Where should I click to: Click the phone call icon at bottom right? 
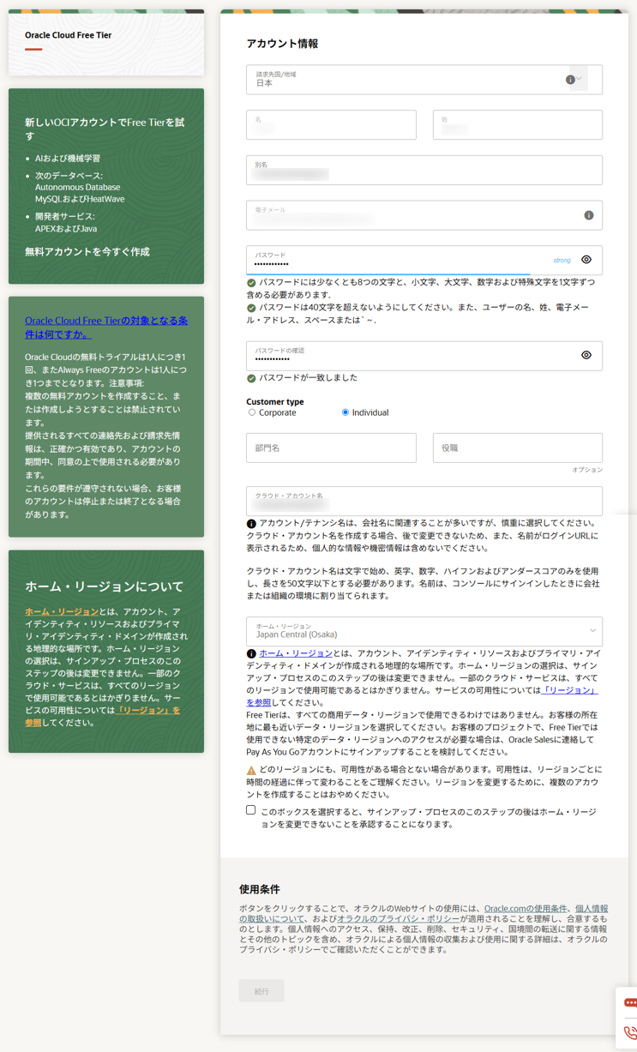(x=630, y=1033)
